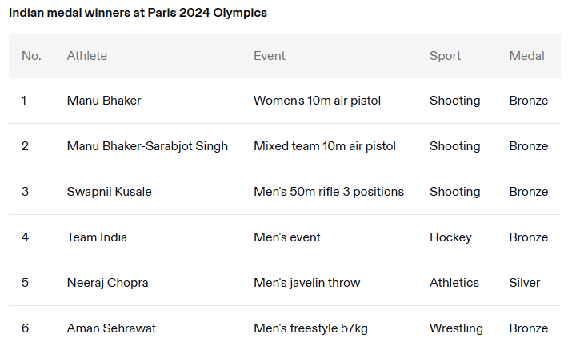
Task: Select the Sport column header
Action: click(x=445, y=56)
